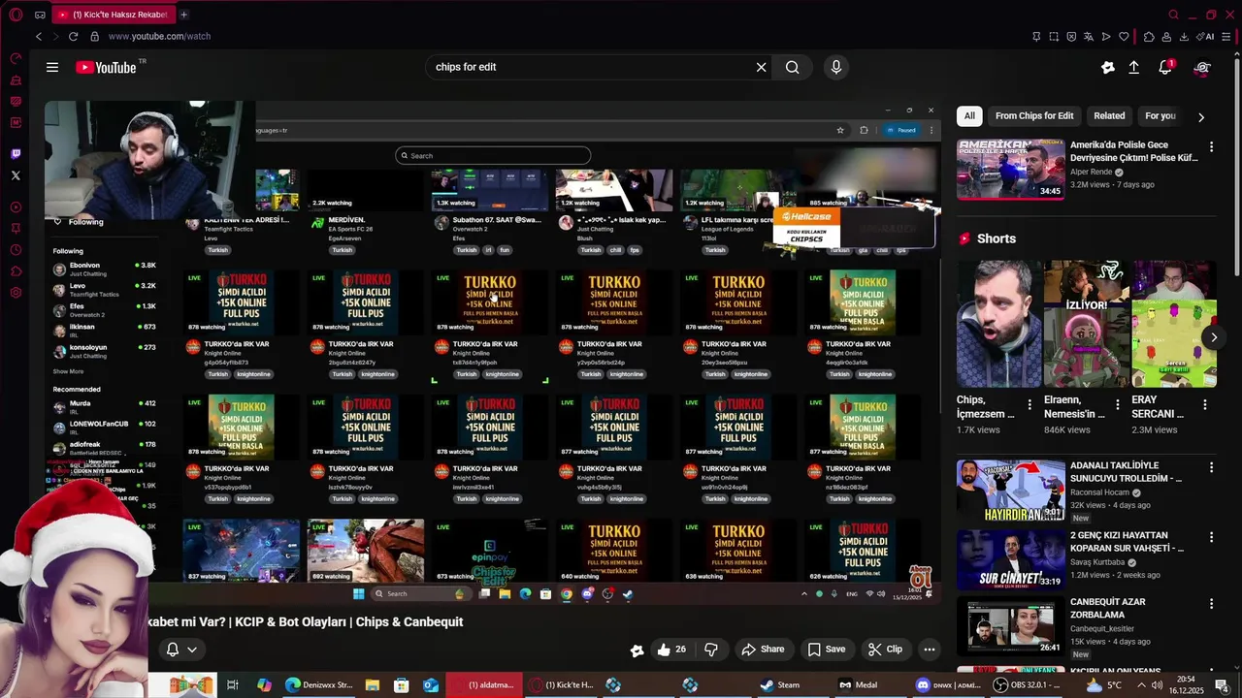Select the All filter chip
The width and height of the screenshot is (1242, 698).
tap(969, 115)
